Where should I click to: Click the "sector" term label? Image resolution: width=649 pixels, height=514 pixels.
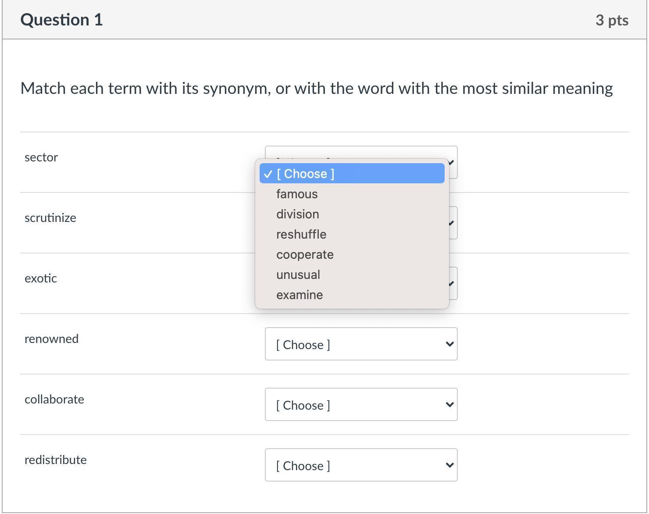point(41,157)
